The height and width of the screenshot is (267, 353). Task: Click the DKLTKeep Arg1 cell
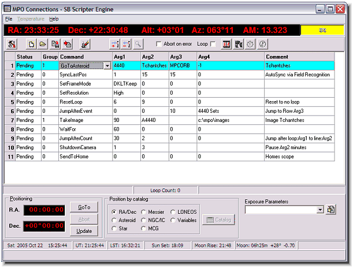point(127,84)
